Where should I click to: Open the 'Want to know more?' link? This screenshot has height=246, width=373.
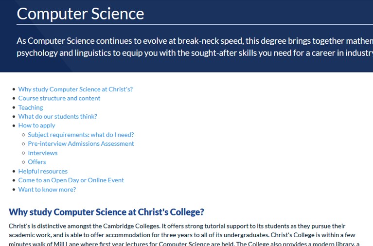pyautogui.click(x=47, y=190)
